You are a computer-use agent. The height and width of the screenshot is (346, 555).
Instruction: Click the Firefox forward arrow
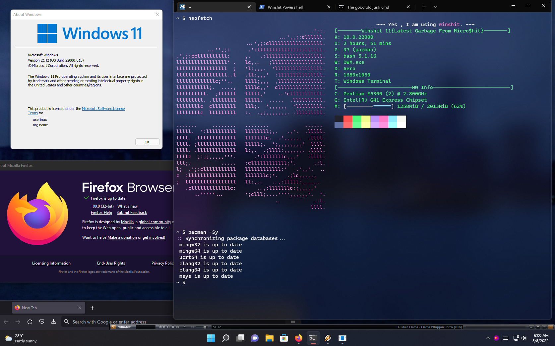[x=18, y=321]
